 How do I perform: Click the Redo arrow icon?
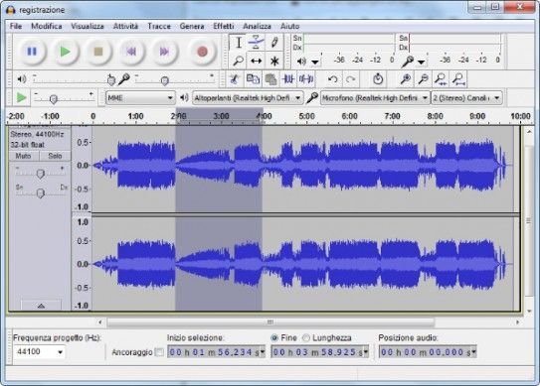(351, 79)
